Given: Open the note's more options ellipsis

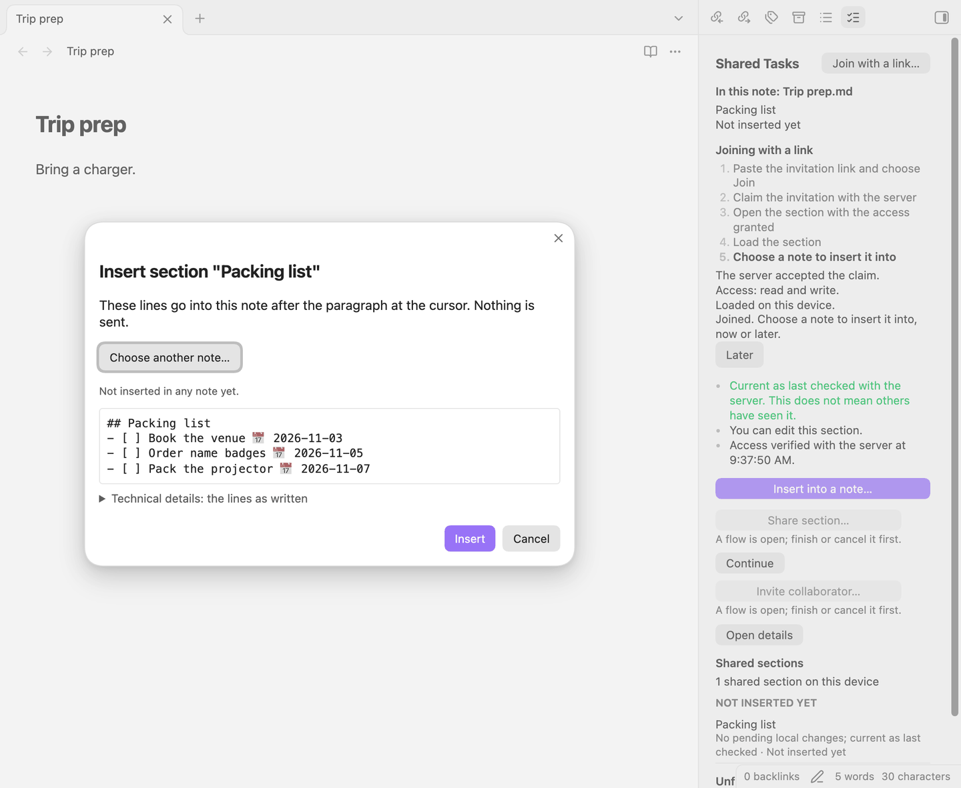Looking at the screenshot, I should tap(675, 51).
